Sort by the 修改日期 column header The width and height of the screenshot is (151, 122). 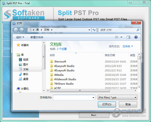tap(116, 55)
